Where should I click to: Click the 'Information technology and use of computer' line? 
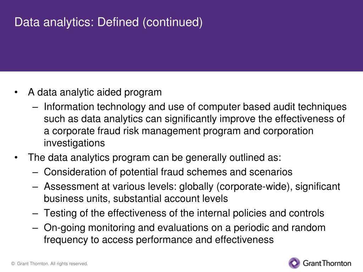coord(195,107)
